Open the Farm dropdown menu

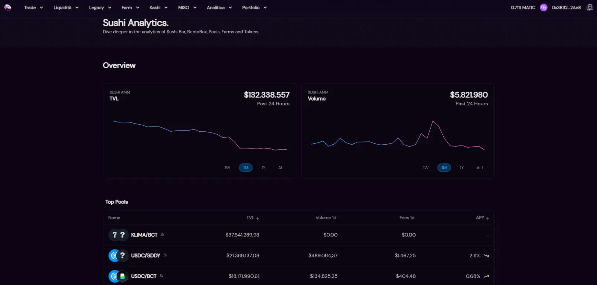[130, 7]
